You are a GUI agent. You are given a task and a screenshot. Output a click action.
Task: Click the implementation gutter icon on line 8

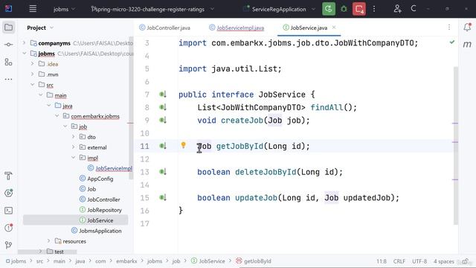163,107
